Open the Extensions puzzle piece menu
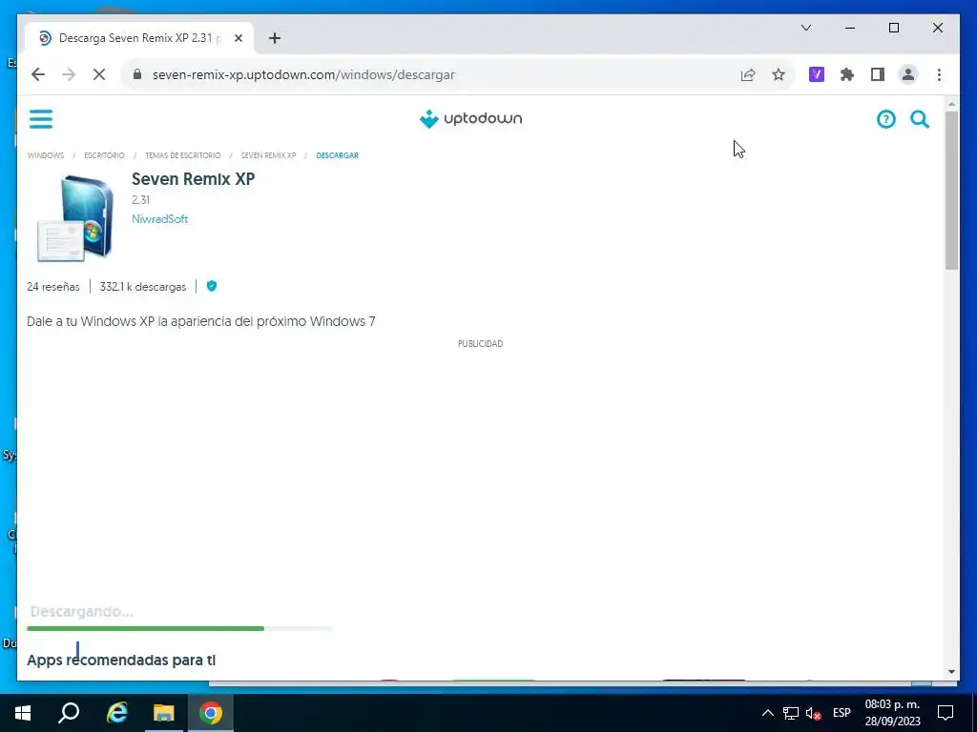Screen dimensions: 977x732 847,74
